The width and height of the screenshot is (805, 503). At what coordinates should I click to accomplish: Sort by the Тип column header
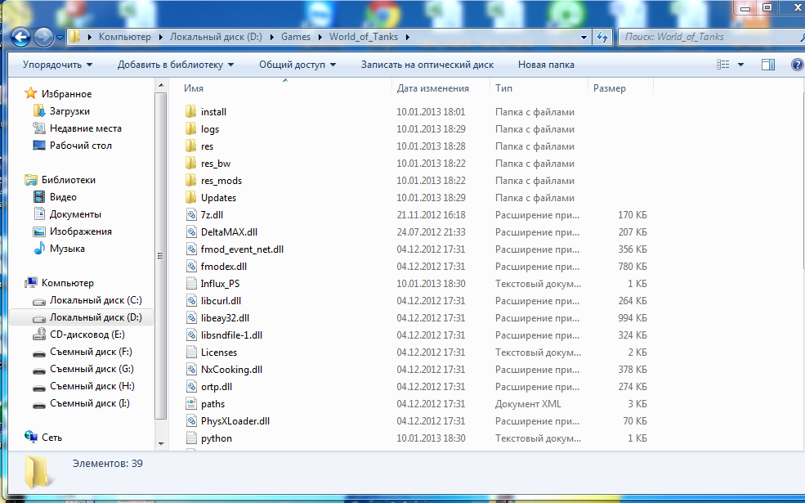539,88
